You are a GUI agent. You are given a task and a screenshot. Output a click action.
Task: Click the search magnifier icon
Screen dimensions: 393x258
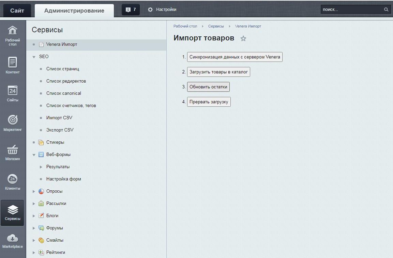386,10
